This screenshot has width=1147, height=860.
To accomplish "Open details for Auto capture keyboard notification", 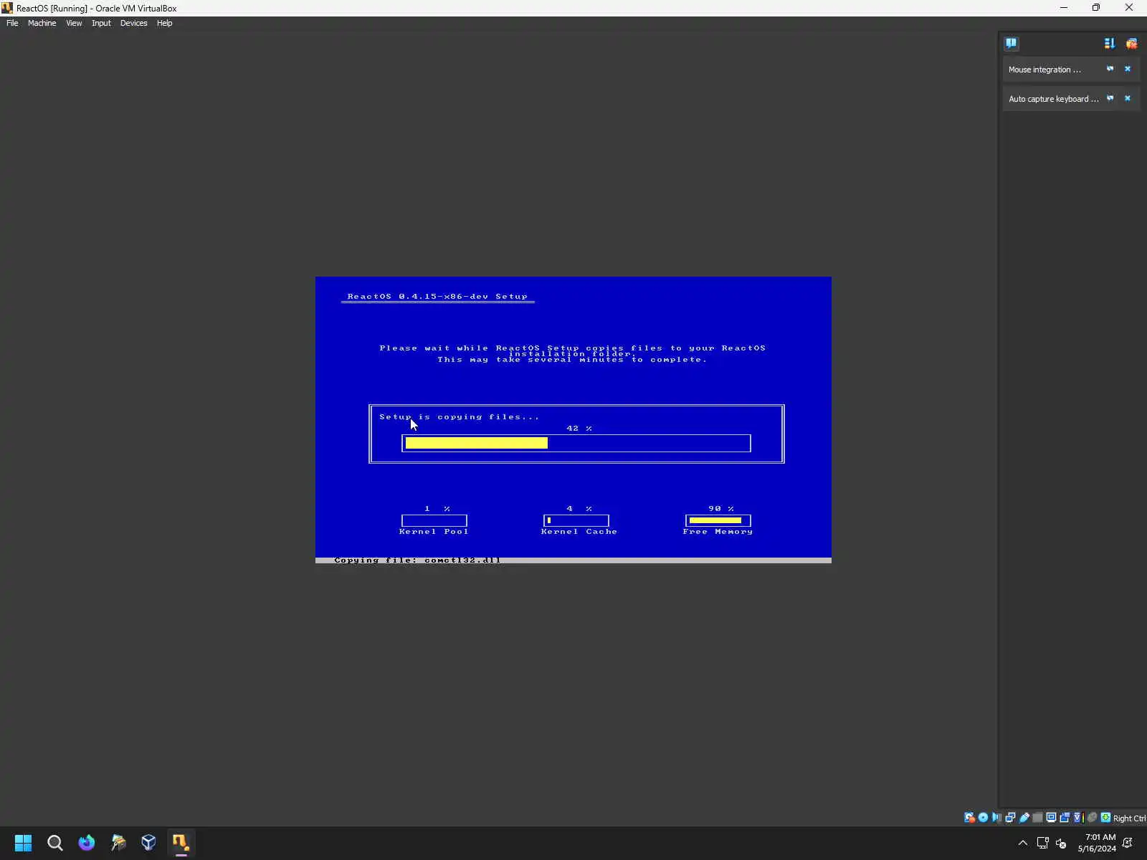I will tap(1110, 98).
